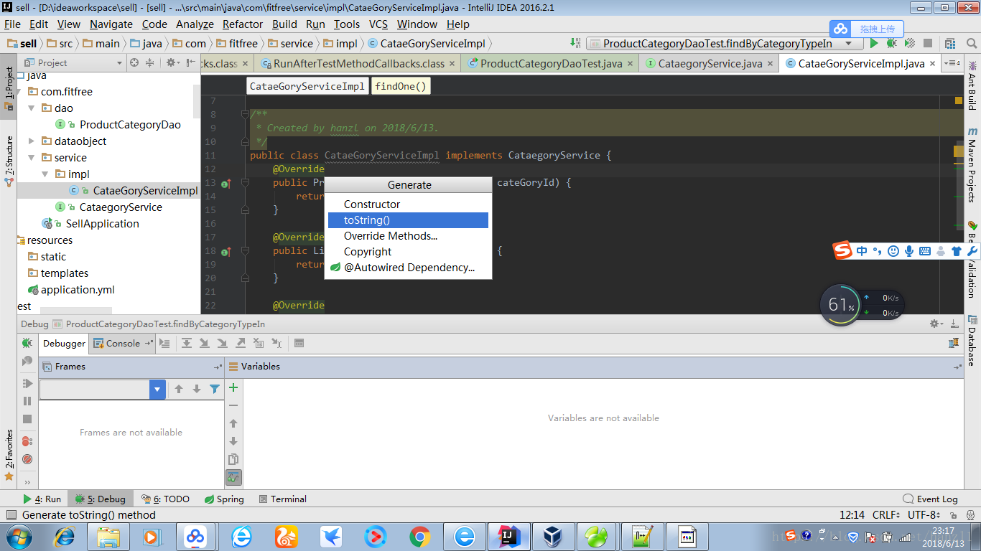Choose @Autowired Dependency... in Generate popup
This screenshot has height=551, width=981.
(x=408, y=268)
